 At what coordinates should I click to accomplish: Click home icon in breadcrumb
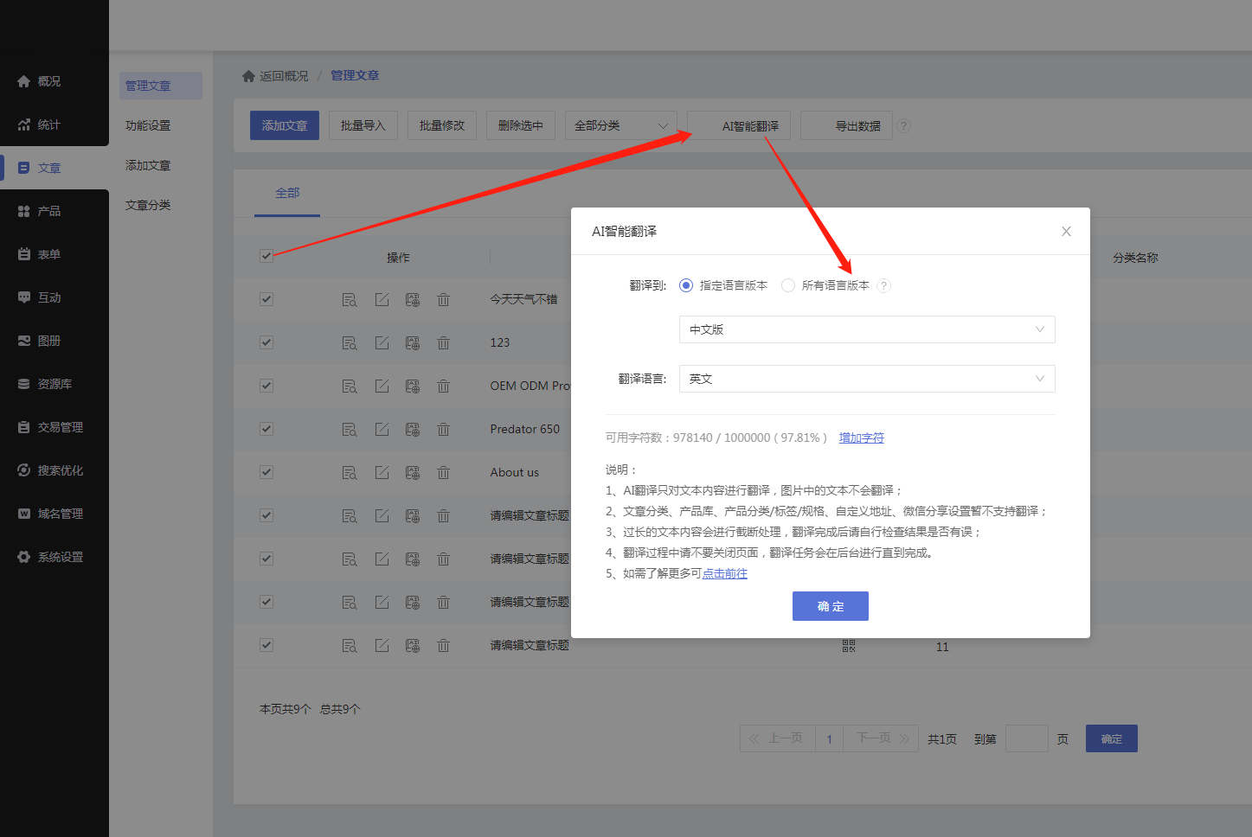[248, 76]
